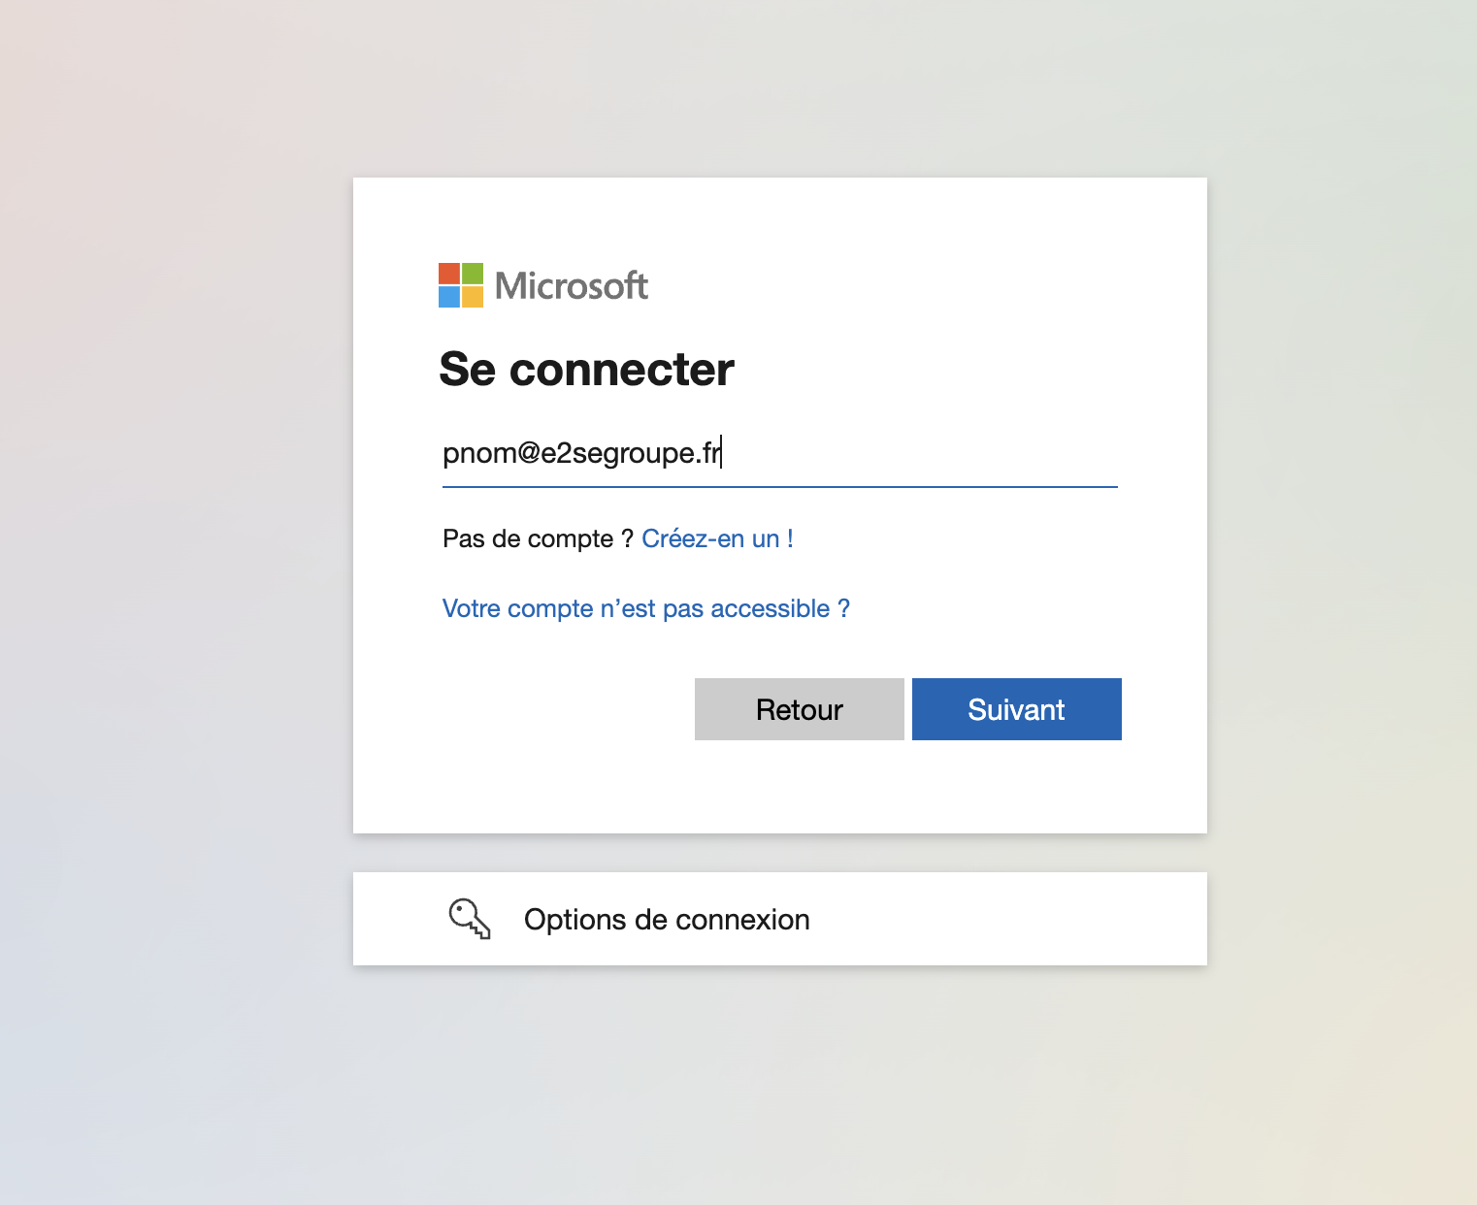Screen dimensions: 1477x1205
Task: Click the yellow square of the Microsoft logo
Action: pos(473,297)
